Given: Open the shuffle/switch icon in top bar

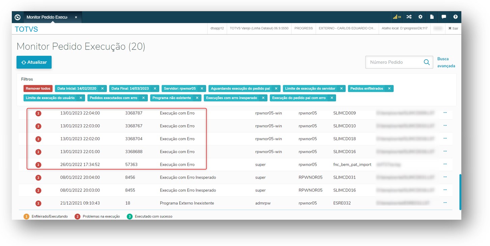Looking at the screenshot, I should click(409, 17).
